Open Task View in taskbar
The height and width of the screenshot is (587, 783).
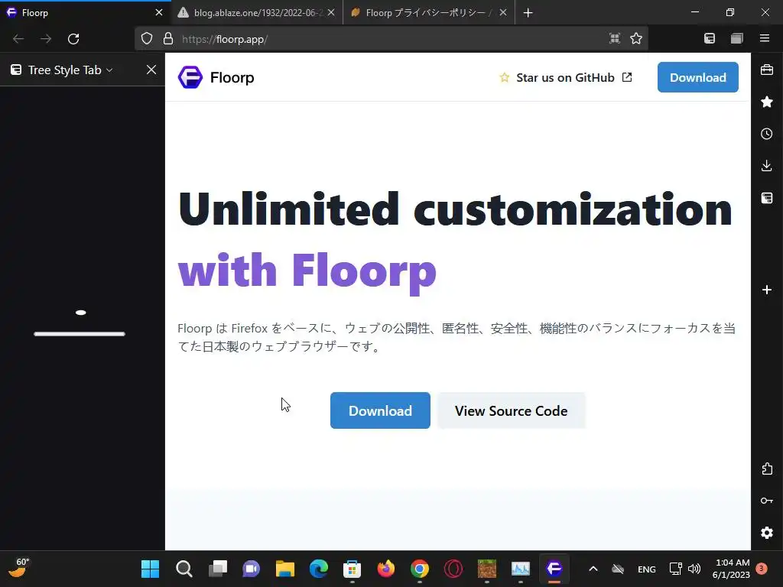click(x=218, y=569)
